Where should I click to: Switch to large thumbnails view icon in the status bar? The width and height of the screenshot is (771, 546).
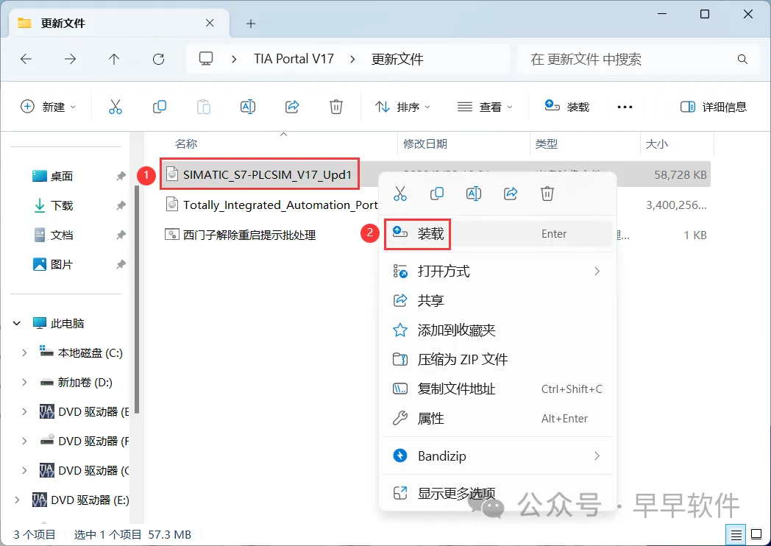(x=756, y=535)
